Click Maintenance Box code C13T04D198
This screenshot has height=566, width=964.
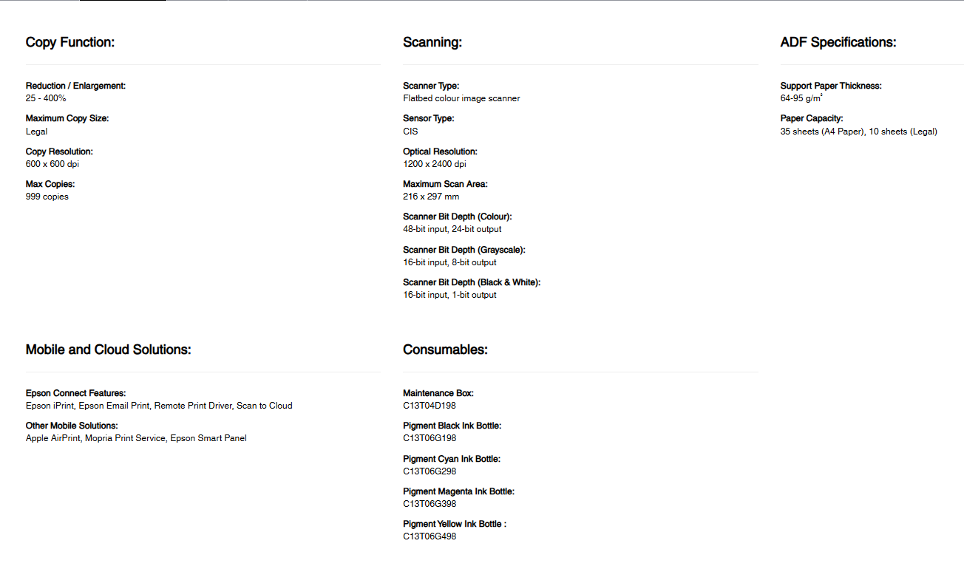tap(430, 406)
